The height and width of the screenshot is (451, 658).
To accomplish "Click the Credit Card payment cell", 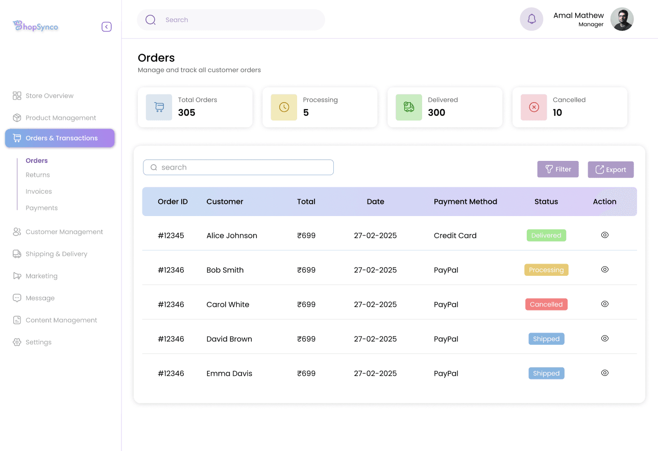I will 455,235.
